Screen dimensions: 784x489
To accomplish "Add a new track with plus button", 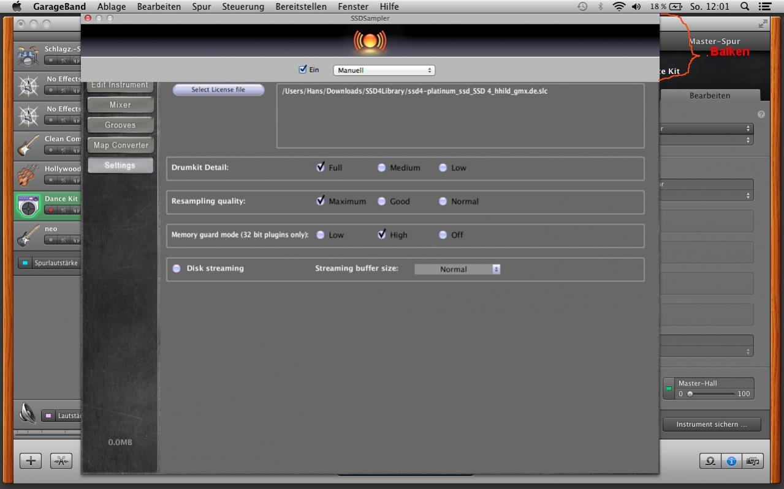I will [x=31, y=461].
